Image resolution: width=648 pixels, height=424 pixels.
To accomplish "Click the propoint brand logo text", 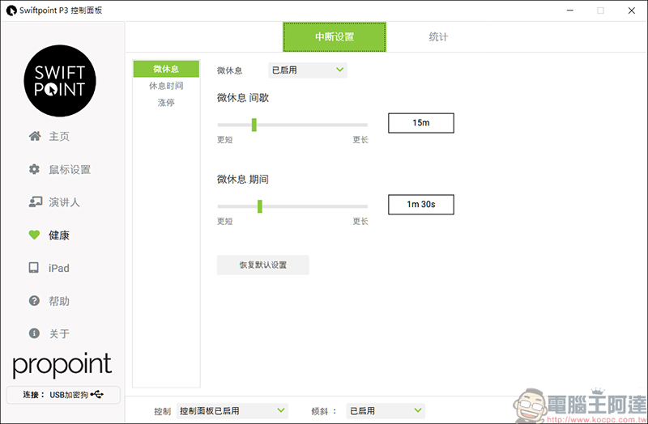I will [62, 365].
